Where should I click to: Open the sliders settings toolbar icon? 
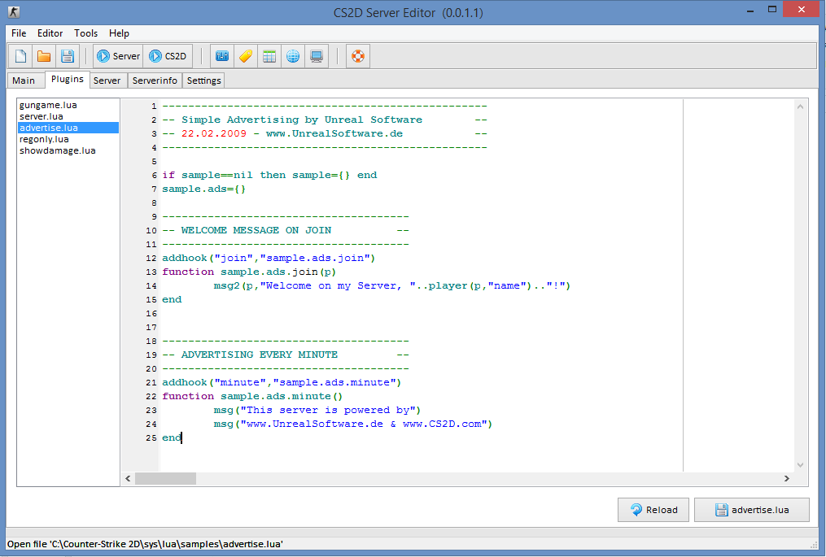(x=222, y=56)
